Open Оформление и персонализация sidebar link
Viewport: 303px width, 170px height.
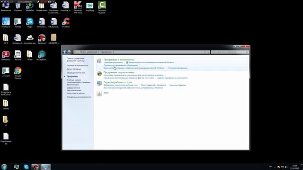pyautogui.click(x=74, y=89)
